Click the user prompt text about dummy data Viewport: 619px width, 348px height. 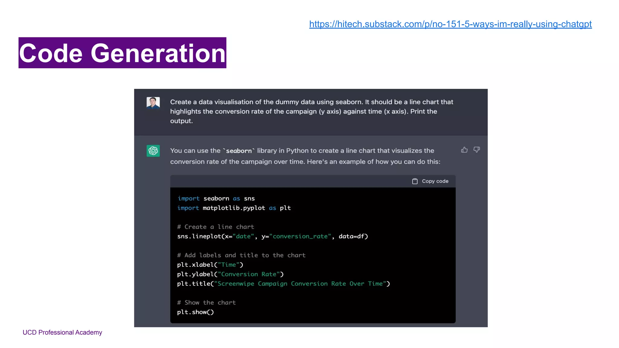(x=312, y=111)
